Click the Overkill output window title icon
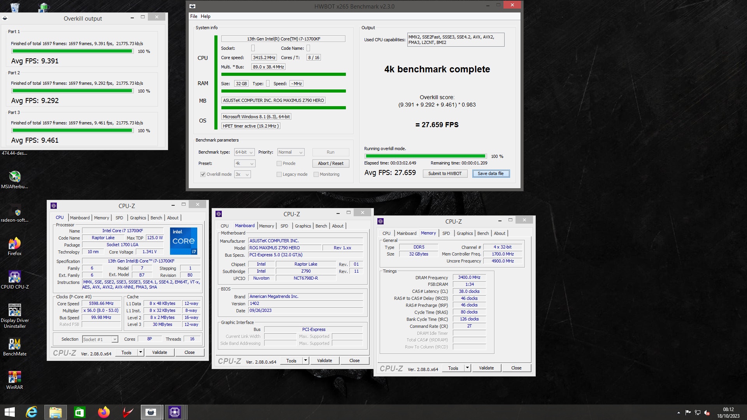 point(5,18)
